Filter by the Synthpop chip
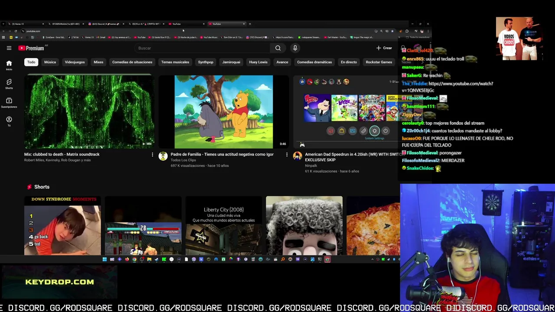Viewport: 555px width, 312px height. point(206,62)
